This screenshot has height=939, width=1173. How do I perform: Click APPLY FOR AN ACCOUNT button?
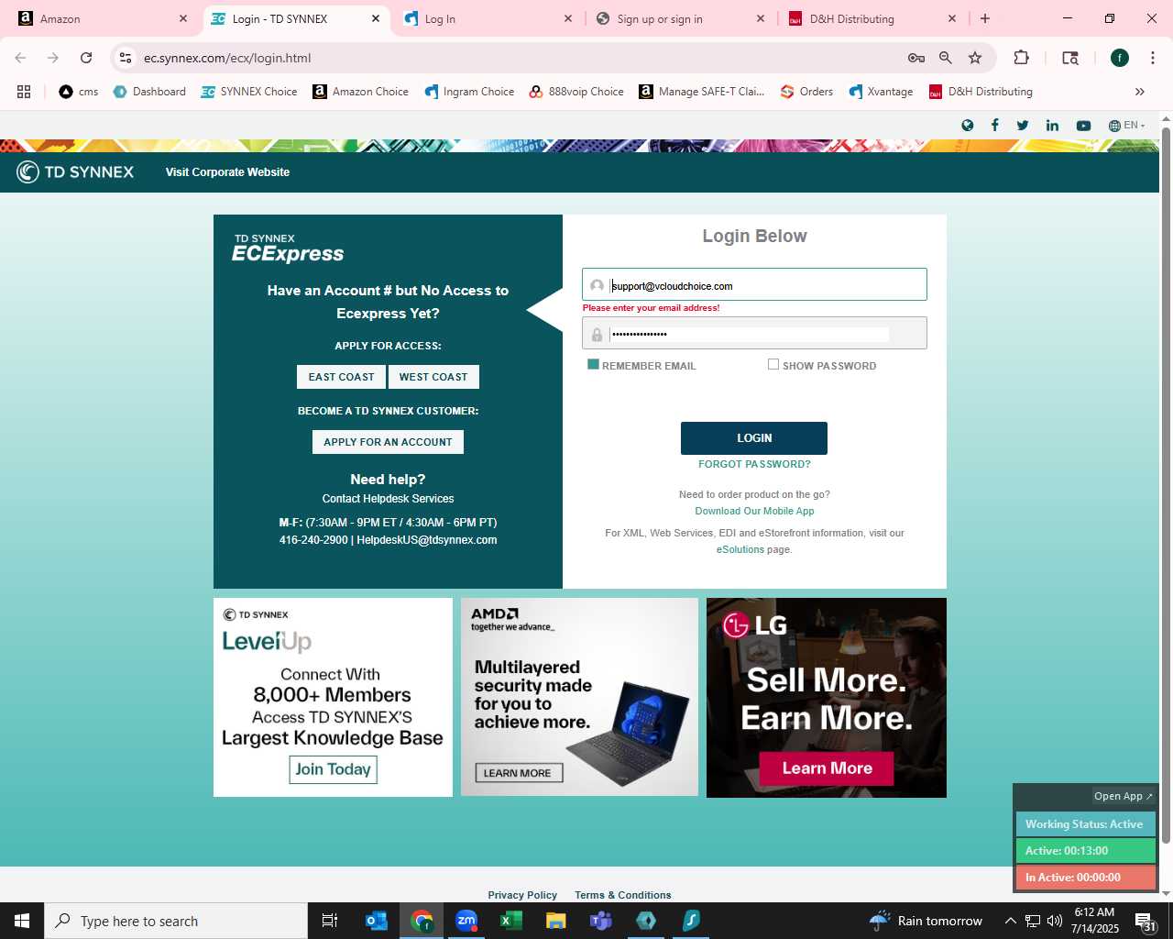(388, 442)
